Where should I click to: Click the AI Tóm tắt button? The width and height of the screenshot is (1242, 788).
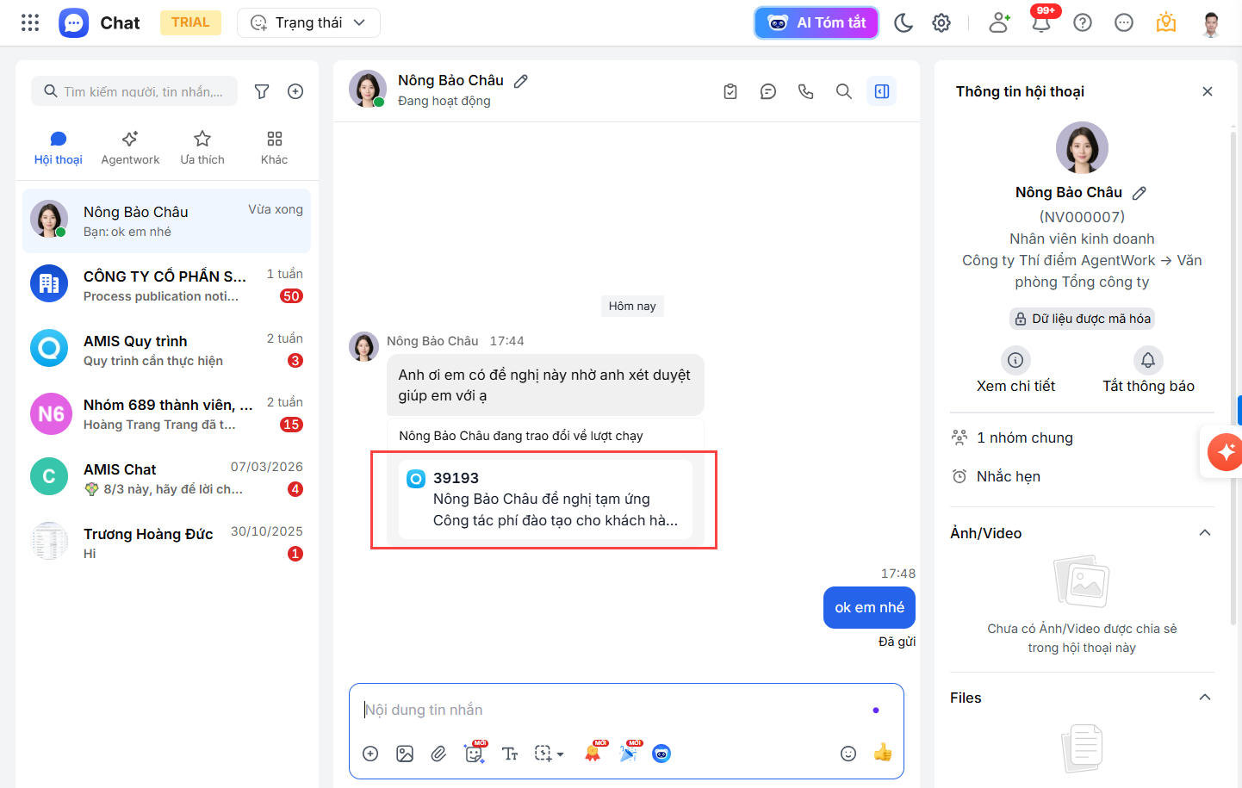pyautogui.click(x=817, y=22)
